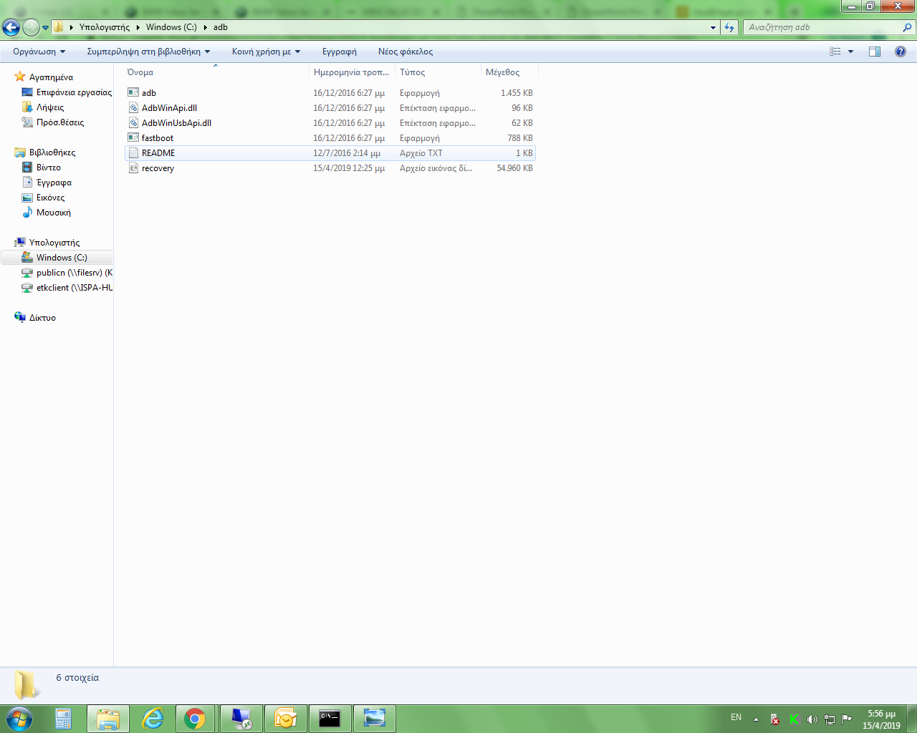Select the fastboot application file icon
This screenshot has height=733, width=917.
133,137
